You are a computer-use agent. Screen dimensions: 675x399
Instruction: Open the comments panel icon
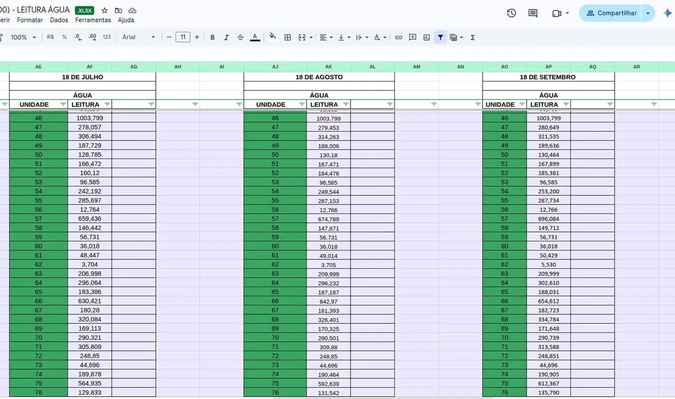tap(533, 13)
